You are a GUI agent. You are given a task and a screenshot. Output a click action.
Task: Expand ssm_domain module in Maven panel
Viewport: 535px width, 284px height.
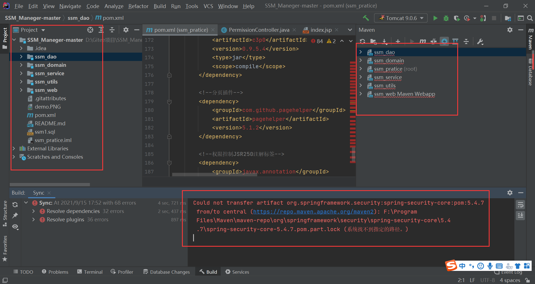tap(361, 60)
